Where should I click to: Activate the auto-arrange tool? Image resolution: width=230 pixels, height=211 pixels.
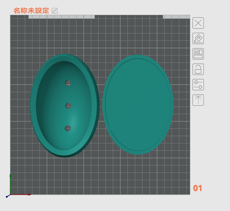(x=198, y=39)
